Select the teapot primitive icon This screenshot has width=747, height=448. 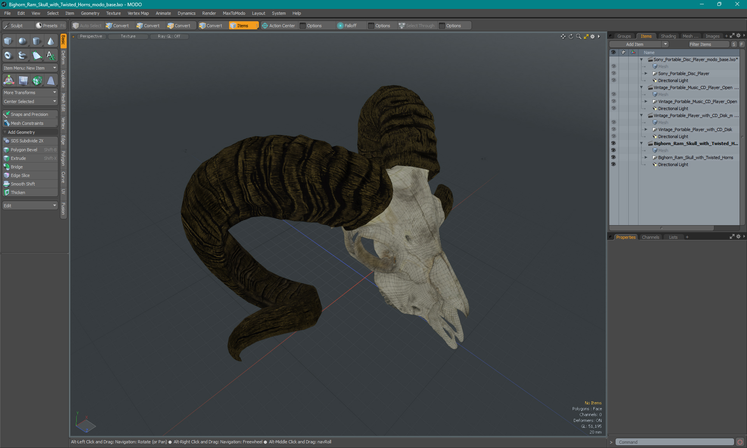(x=23, y=56)
